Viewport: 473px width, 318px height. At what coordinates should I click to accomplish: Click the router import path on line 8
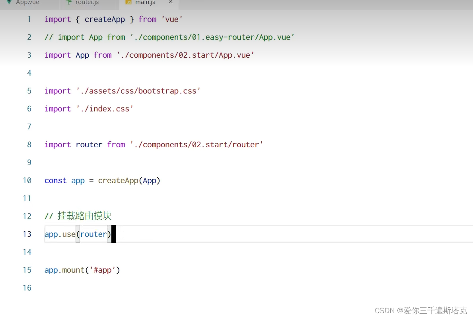197,144
